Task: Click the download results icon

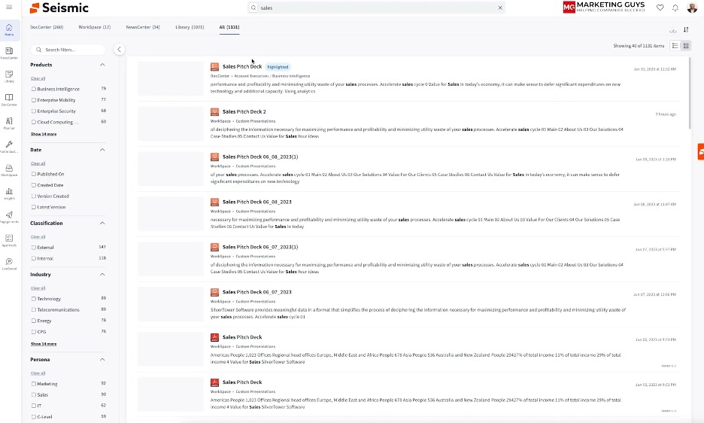Action: tap(672, 30)
